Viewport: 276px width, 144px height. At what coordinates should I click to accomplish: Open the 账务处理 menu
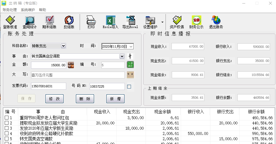(x=10, y=10)
